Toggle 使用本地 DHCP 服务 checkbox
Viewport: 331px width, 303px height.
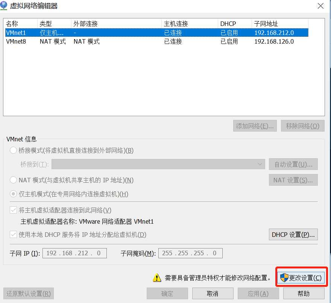click(x=13, y=235)
